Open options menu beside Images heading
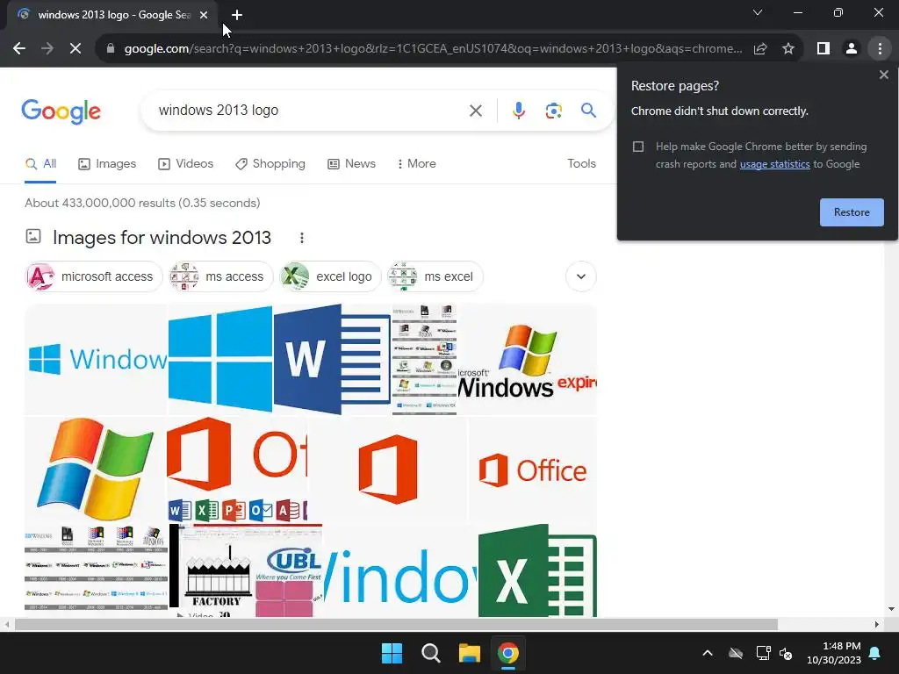 pos(302,238)
